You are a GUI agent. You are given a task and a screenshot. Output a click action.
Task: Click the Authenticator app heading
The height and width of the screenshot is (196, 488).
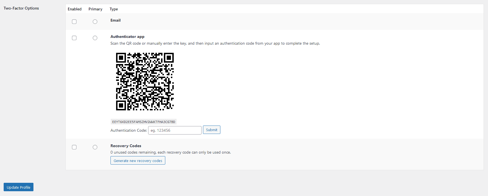(127, 37)
